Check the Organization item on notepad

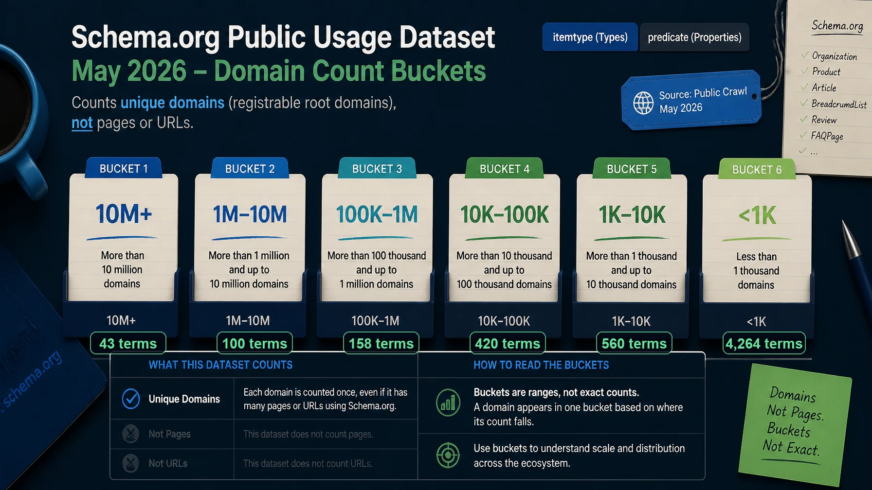pos(829,56)
